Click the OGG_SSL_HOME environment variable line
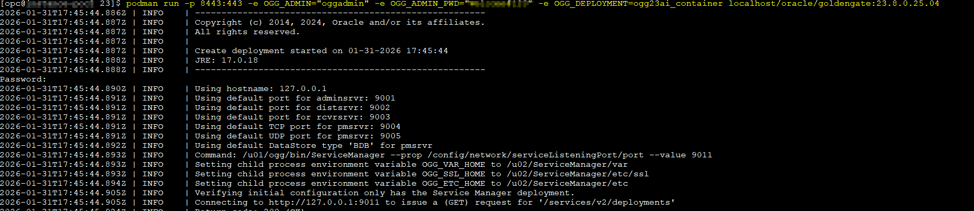This screenshot has width=974, height=211. click(422, 174)
